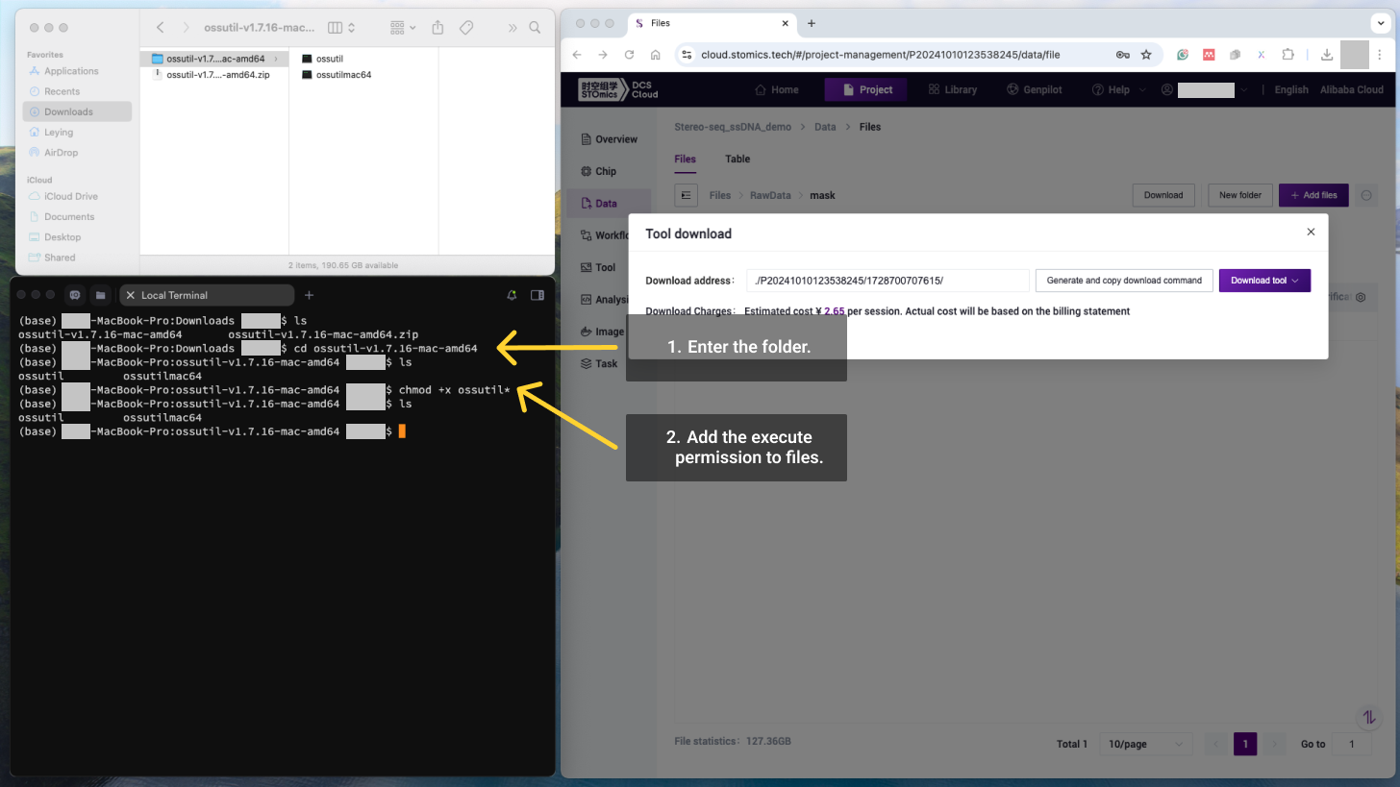Click the Finder tags icon
Screen dimensions: 1400x787
(466, 28)
